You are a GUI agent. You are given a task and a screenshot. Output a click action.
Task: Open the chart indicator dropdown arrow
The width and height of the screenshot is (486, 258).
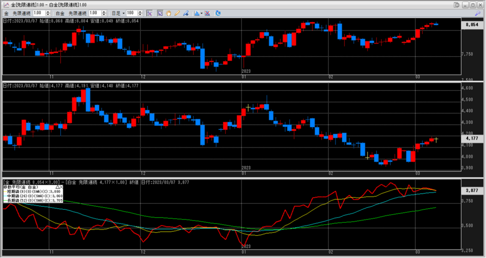click(202, 13)
